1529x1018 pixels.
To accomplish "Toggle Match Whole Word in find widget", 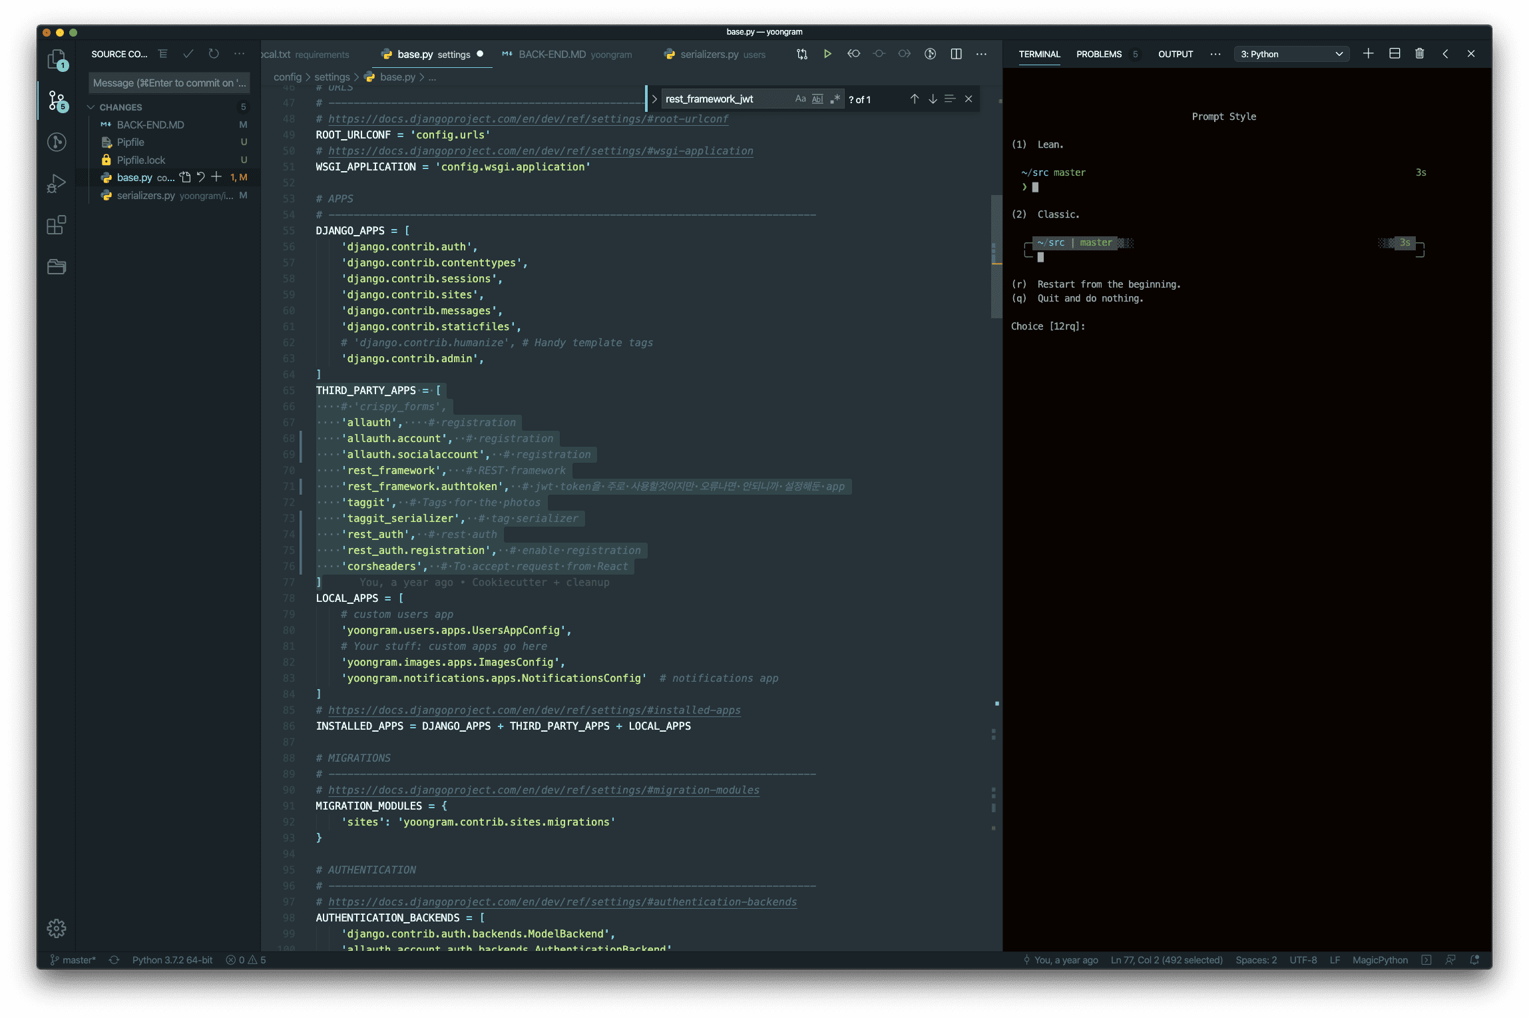I will [x=817, y=99].
